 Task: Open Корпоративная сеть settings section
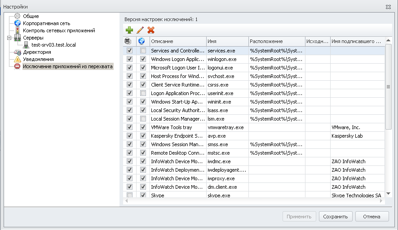tap(46, 23)
